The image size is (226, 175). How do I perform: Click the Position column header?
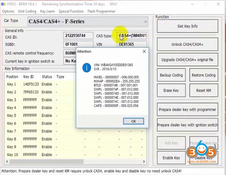pos(12,77)
